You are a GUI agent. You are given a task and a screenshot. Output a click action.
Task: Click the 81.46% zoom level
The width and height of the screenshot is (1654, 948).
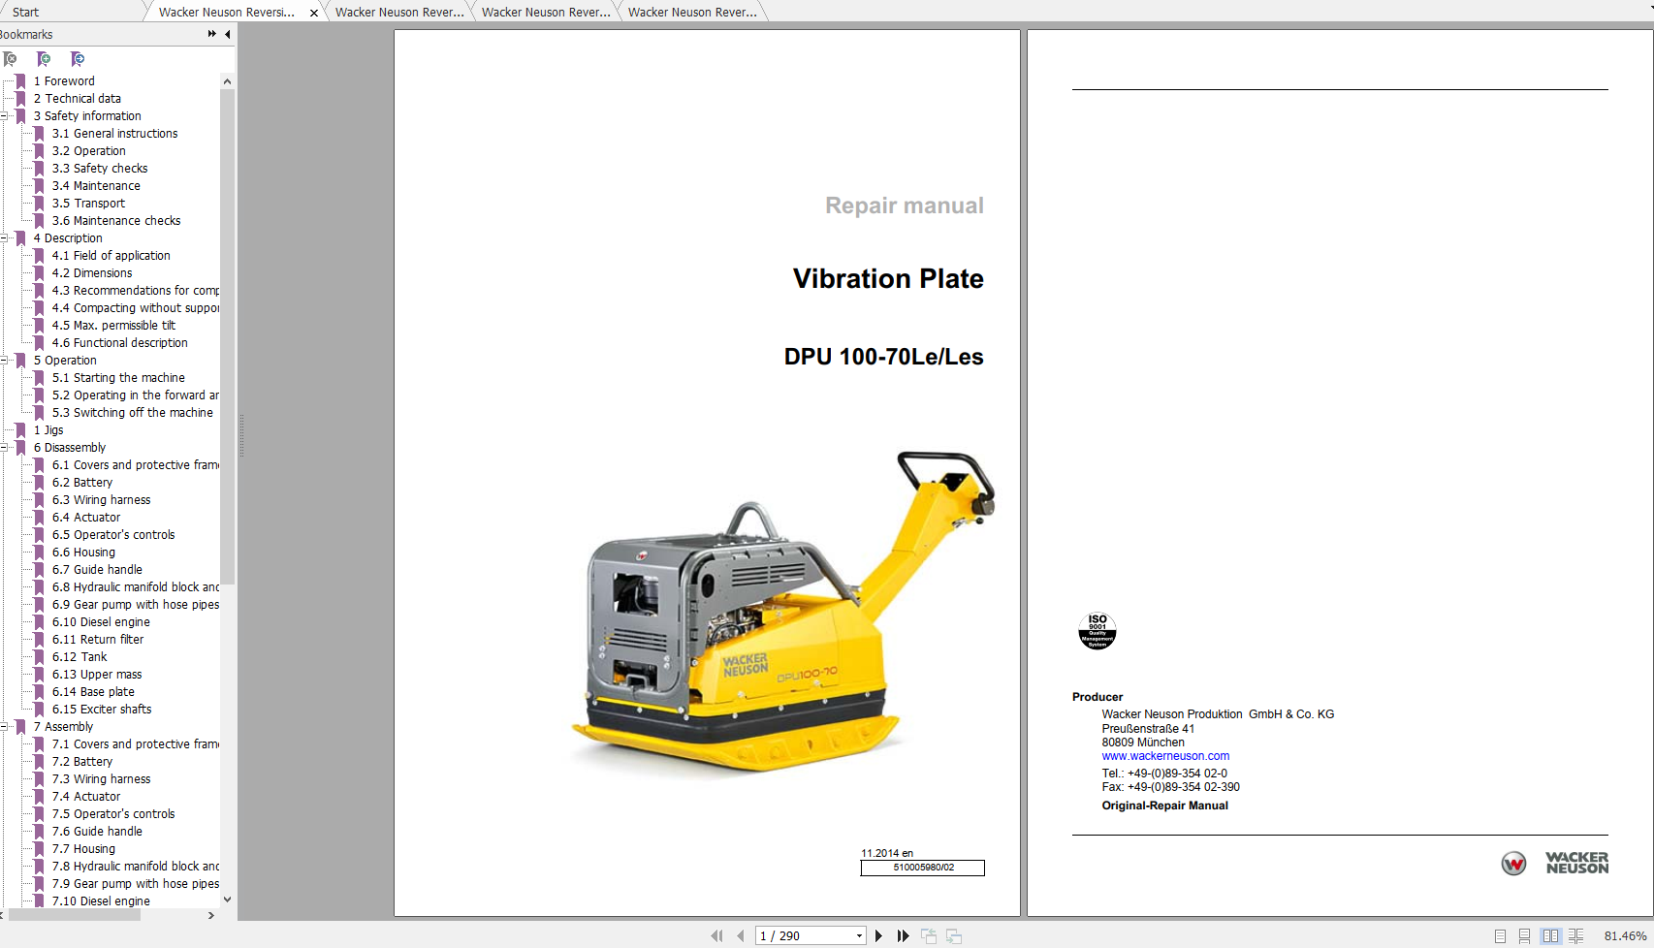[1625, 936]
